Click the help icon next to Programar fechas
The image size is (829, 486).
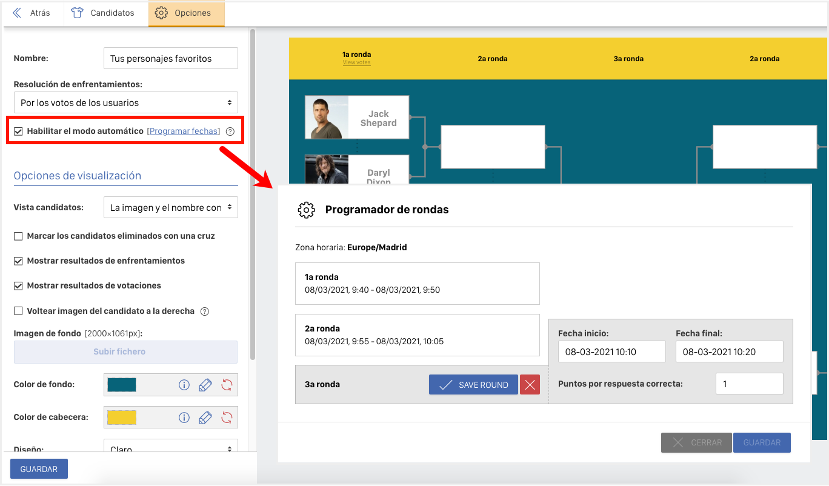(230, 131)
